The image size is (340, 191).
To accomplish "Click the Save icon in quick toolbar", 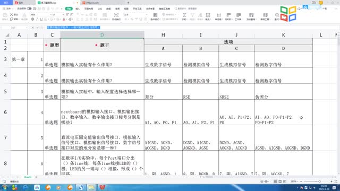I will (35, 8).
